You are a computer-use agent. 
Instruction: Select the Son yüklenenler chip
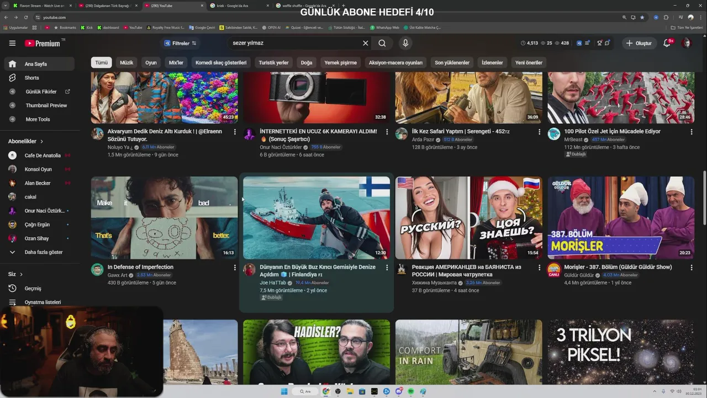tap(452, 62)
